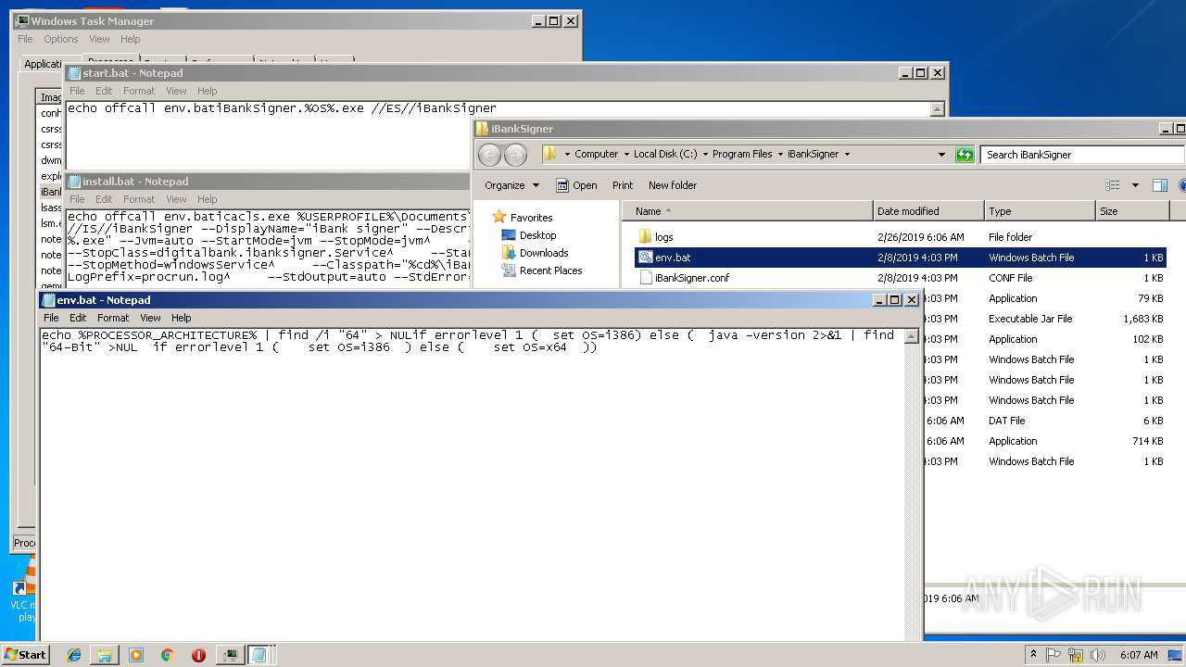Image resolution: width=1186 pixels, height=667 pixels.
Task: Navigate to Program Files breadcrumb
Action: [742, 155]
